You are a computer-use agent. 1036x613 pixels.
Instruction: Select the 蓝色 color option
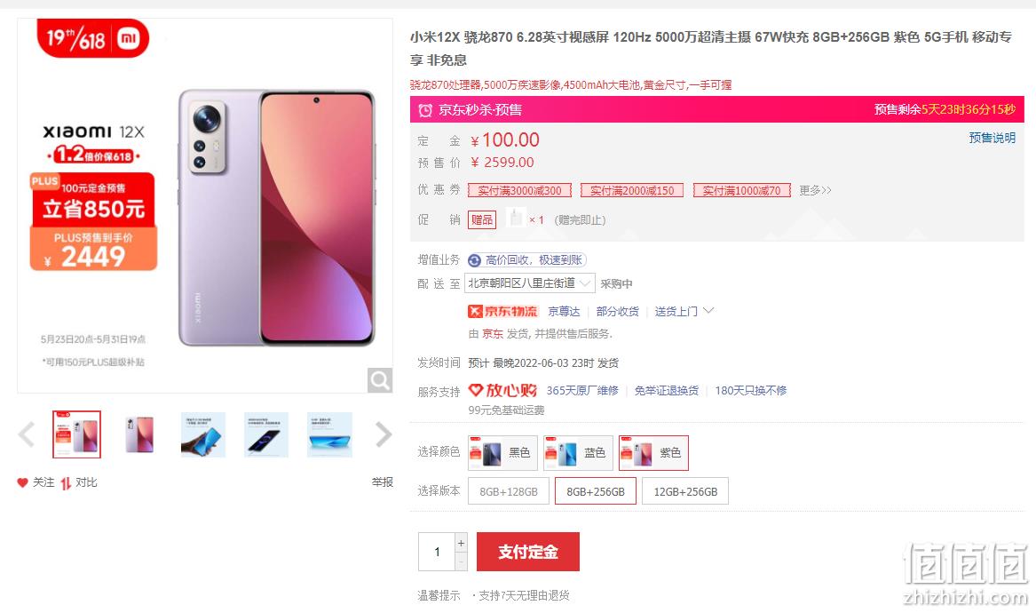pyautogui.click(x=578, y=453)
